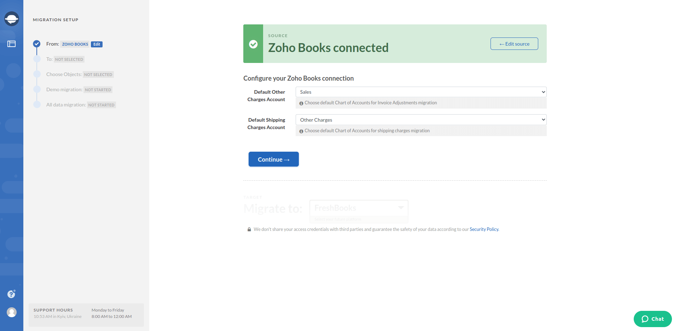Select the Choose Objects step
Image resolution: width=679 pixels, height=331 pixels.
[80, 74]
